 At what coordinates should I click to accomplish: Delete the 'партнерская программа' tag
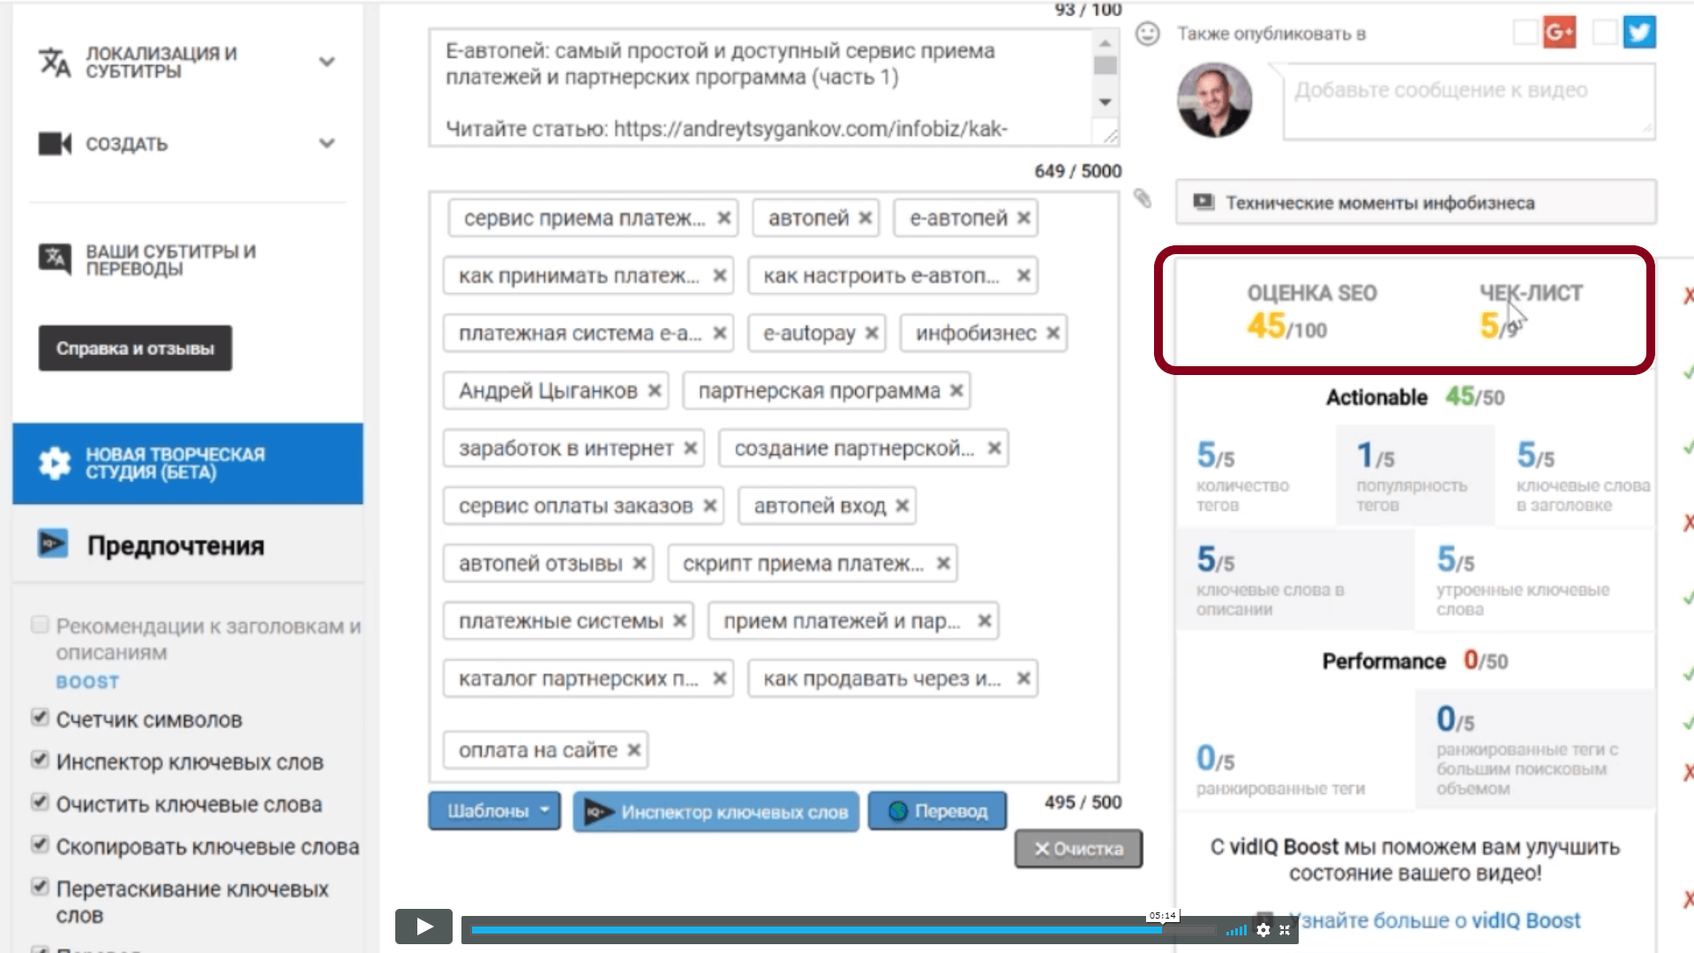pyautogui.click(x=956, y=391)
